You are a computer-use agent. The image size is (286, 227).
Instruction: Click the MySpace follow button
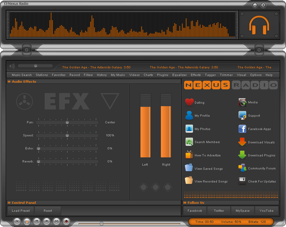click(243, 210)
